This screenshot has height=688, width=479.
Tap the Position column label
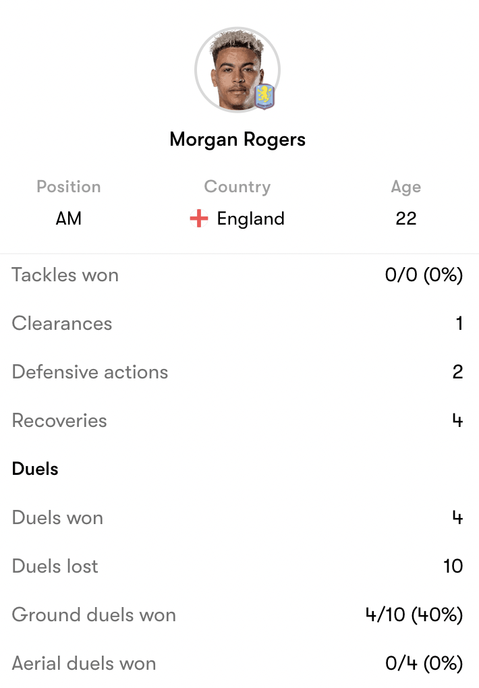(69, 186)
